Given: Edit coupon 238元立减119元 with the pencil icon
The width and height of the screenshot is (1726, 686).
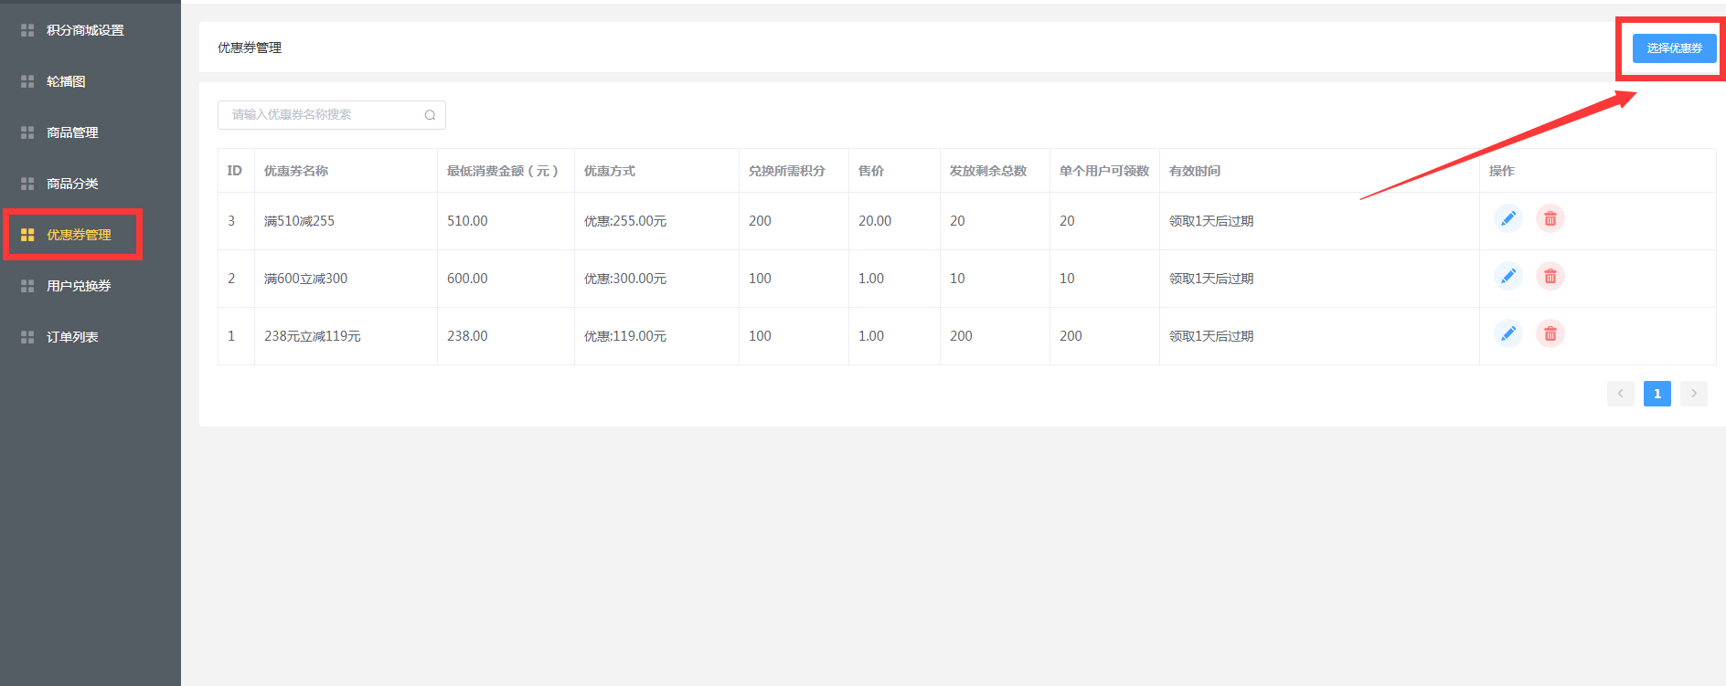Looking at the screenshot, I should pos(1508,334).
